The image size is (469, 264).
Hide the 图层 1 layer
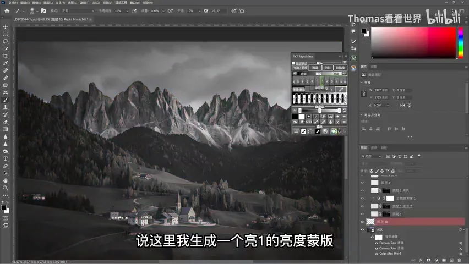[362, 214]
